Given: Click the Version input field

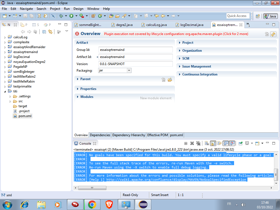Looking at the screenshot, I should tap(136, 64).
